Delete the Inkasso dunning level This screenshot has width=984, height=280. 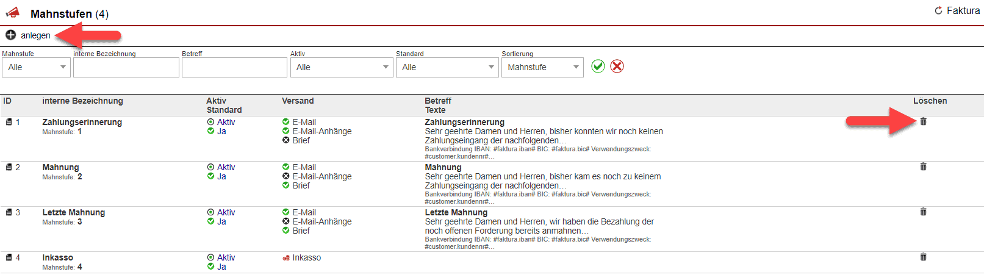pos(923,257)
